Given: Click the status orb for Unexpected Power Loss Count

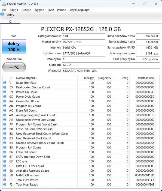Looking at the screenshot, I should pyautogui.click(x=5, y=120).
